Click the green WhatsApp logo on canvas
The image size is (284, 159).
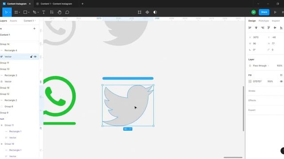click(59, 96)
